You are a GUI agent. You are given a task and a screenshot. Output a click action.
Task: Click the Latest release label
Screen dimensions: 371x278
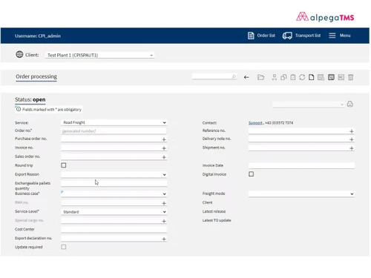coord(214,211)
